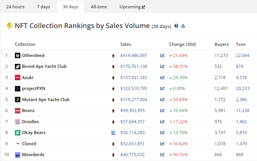Open the projectPXN collection link
Screen dimensions: 257x161
pyautogui.click(x=34, y=89)
